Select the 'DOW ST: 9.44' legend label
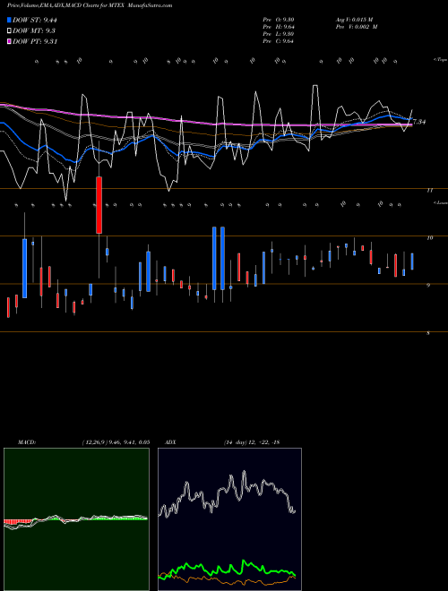448x591 pixels. click(35, 20)
